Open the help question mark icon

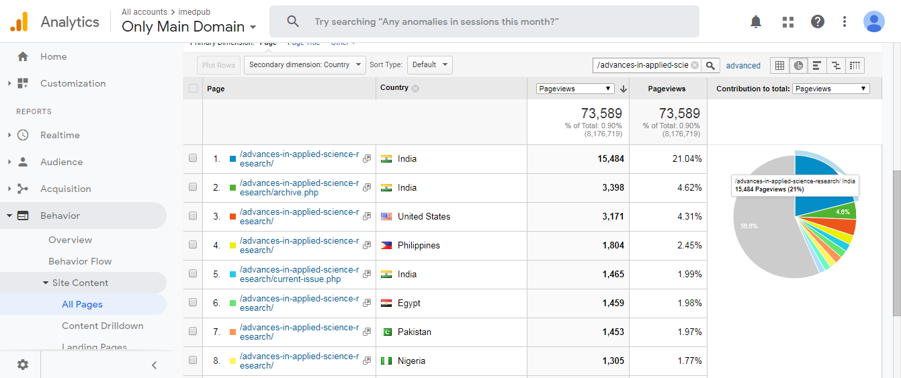[818, 21]
